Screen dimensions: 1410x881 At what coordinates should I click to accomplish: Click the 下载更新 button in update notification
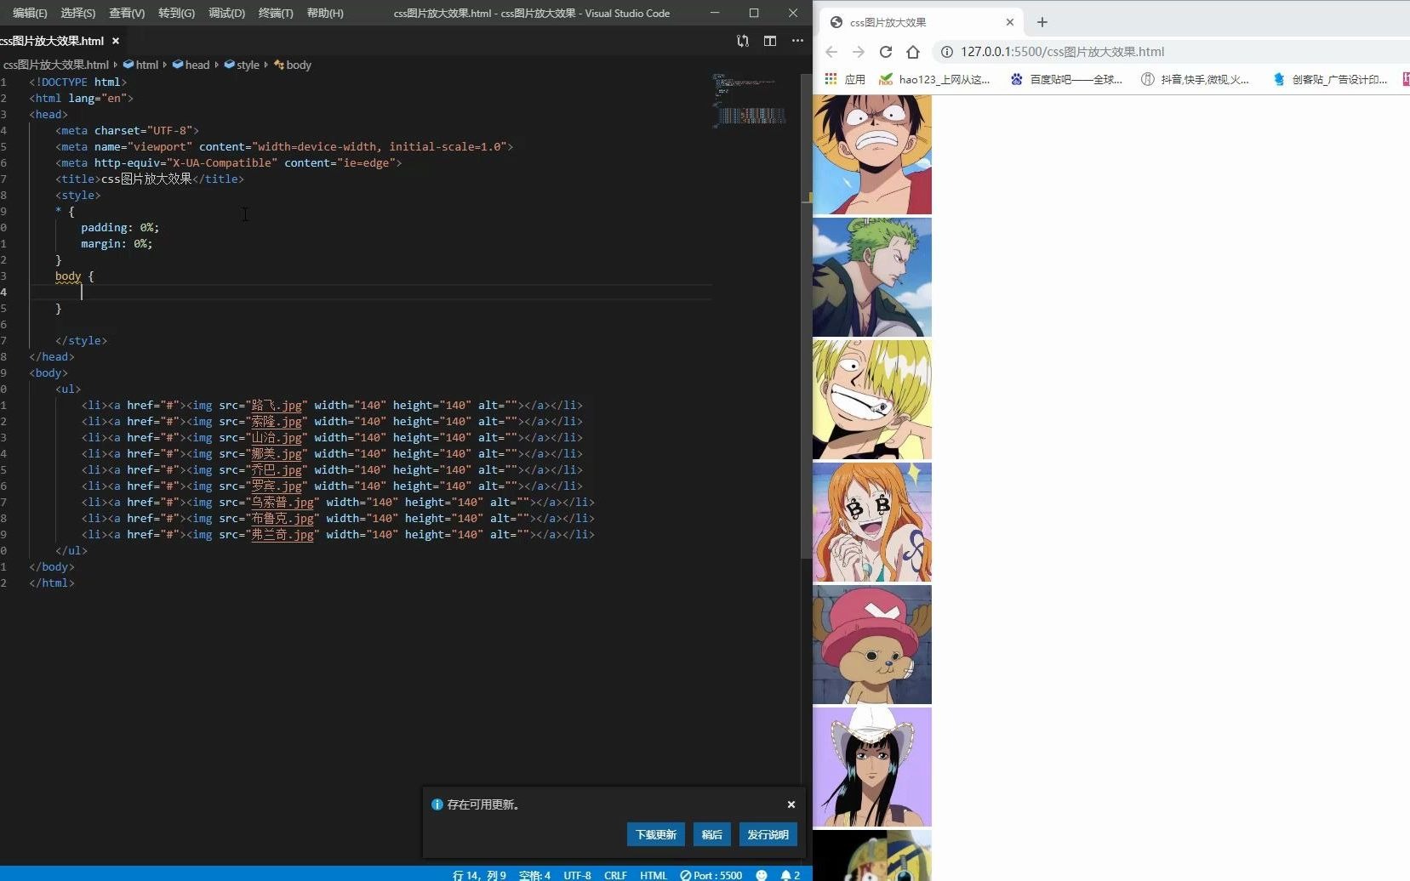click(655, 834)
